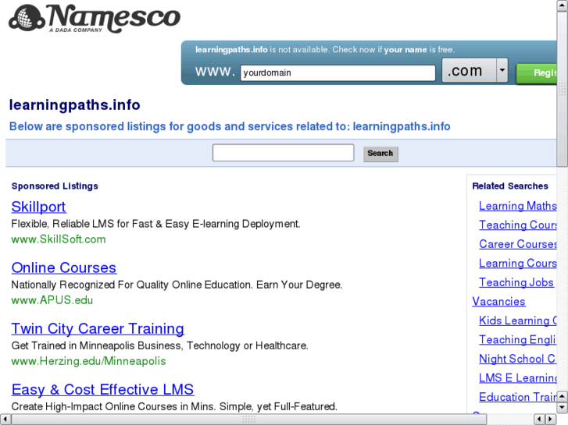Open Easy & Cost Effective LMS listing
The width and height of the screenshot is (568, 425).
pyautogui.click(x=102, y=390)
